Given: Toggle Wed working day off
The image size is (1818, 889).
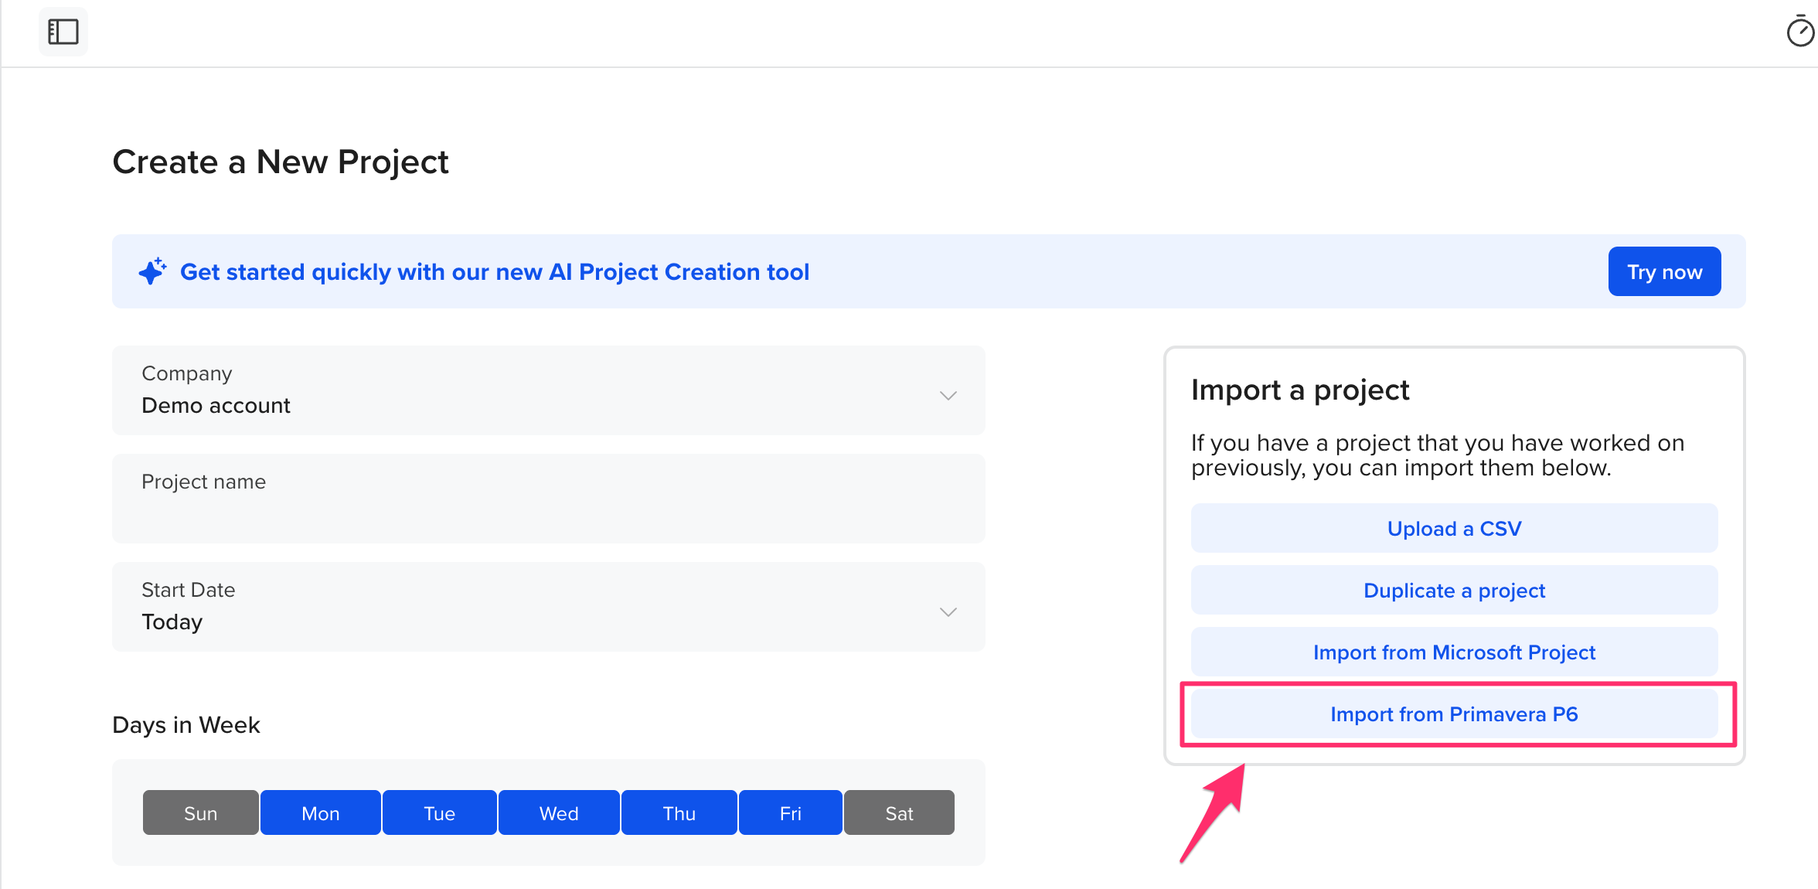Looking at the screenshot, I should 559,812.
